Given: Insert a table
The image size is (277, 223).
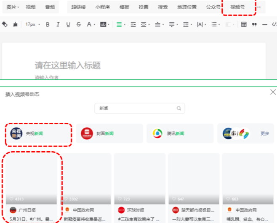Looking at the screenshot, I should click(244, 24).
